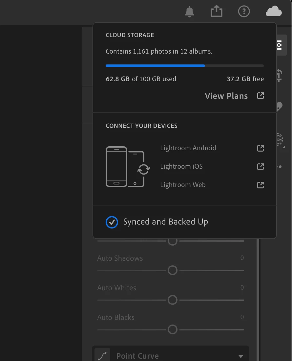Click the Point Curve icon
Image resolution: width=292 pixels, height=361 pixels.
(x=102, y=355)
